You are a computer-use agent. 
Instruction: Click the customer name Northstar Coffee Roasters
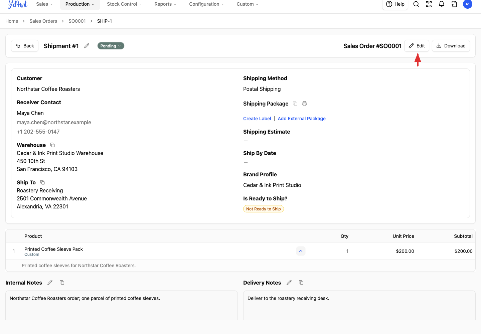pos(48,89)
